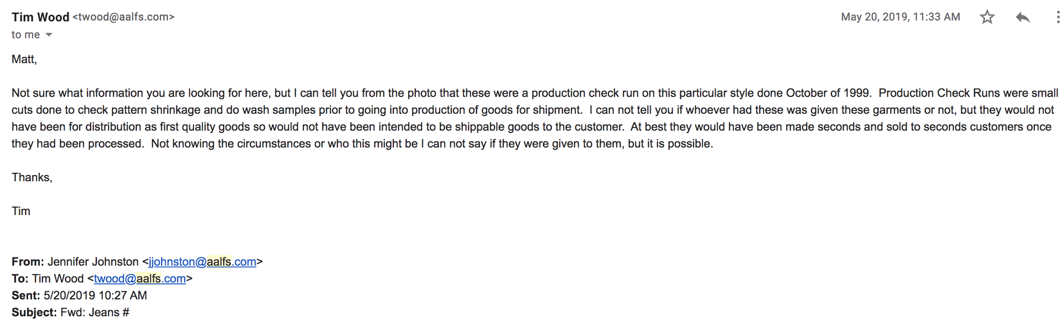This screenshot has height=327, width=1062.
Task: Open the three-dot more options menu
Action: coord(1058,17)
